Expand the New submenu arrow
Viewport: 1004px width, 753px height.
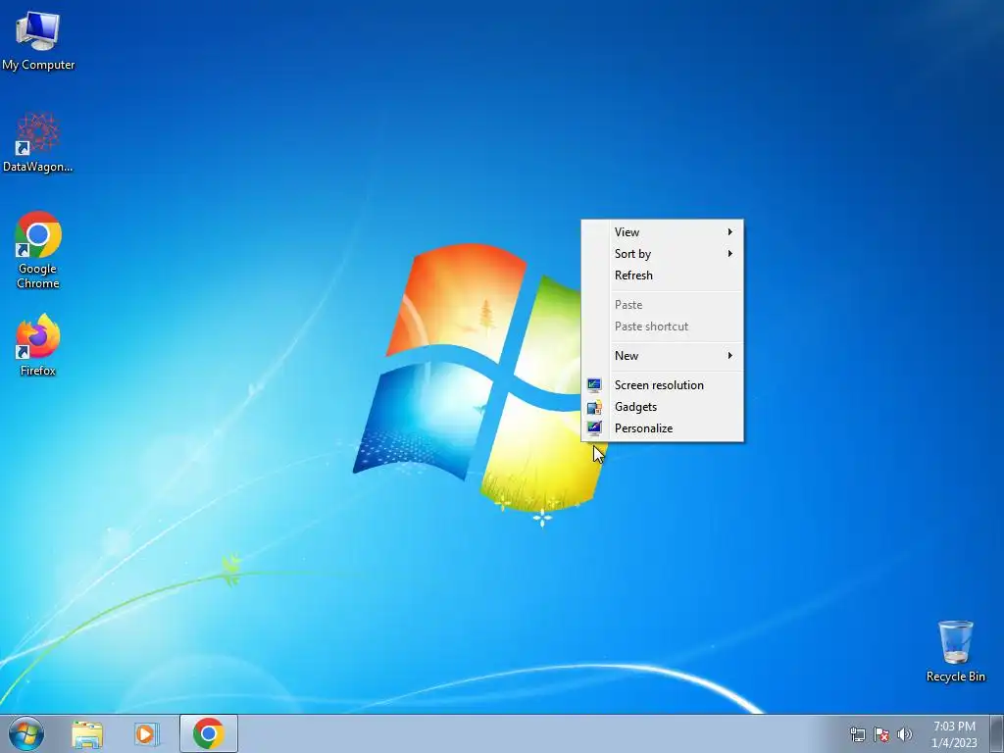tap(729, 355)
